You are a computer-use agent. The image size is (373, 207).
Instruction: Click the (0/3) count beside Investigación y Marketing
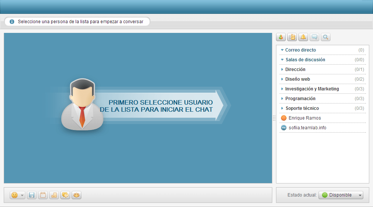[359, 89]
